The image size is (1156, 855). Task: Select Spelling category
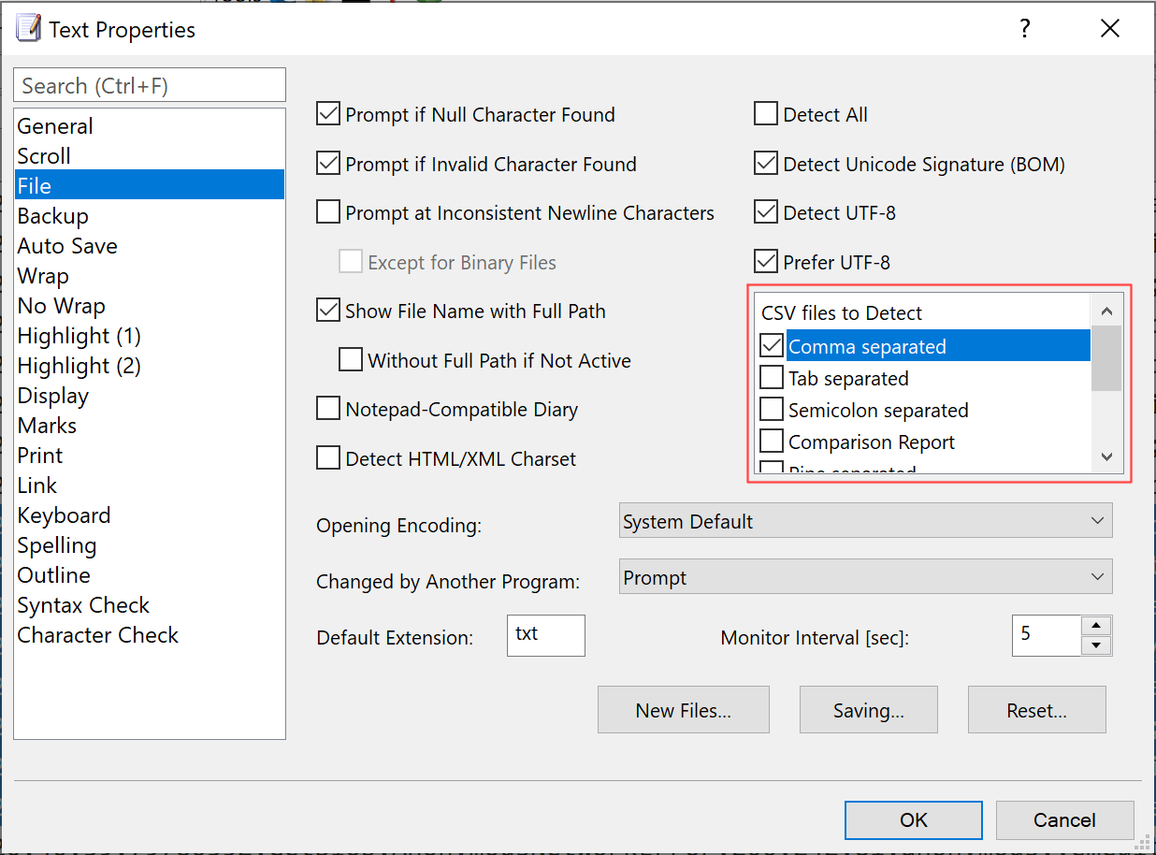[150, 545]
